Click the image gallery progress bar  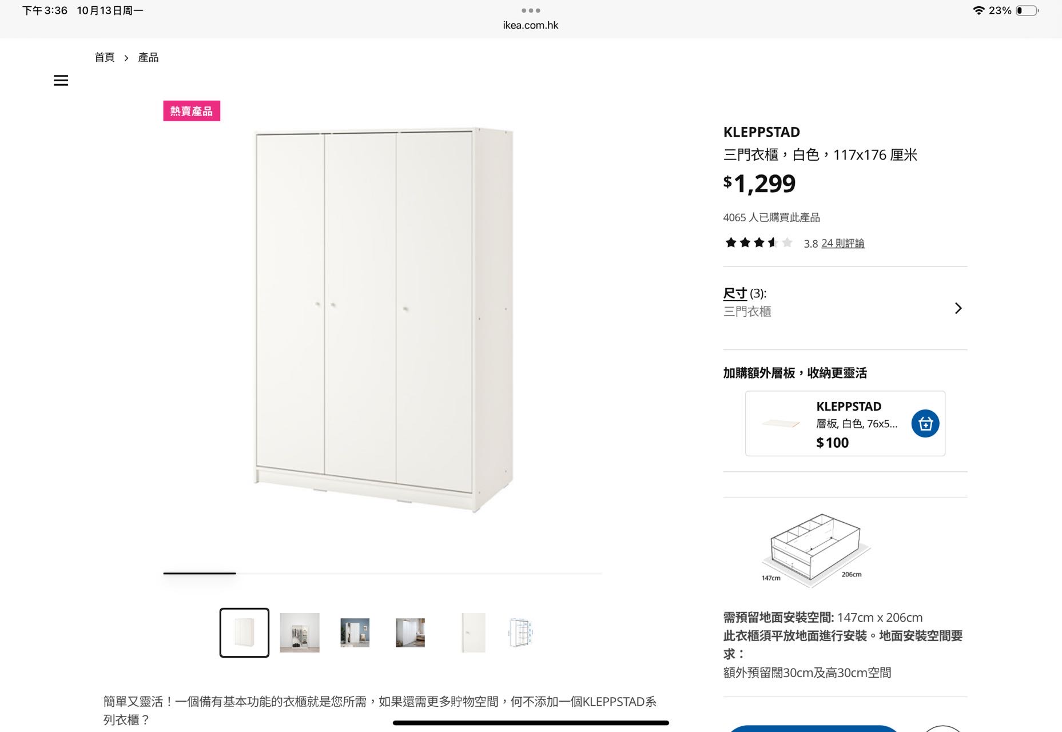click(382, 573)
